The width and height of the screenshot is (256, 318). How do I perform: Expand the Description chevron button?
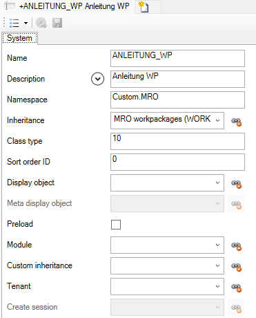point(97,79)
